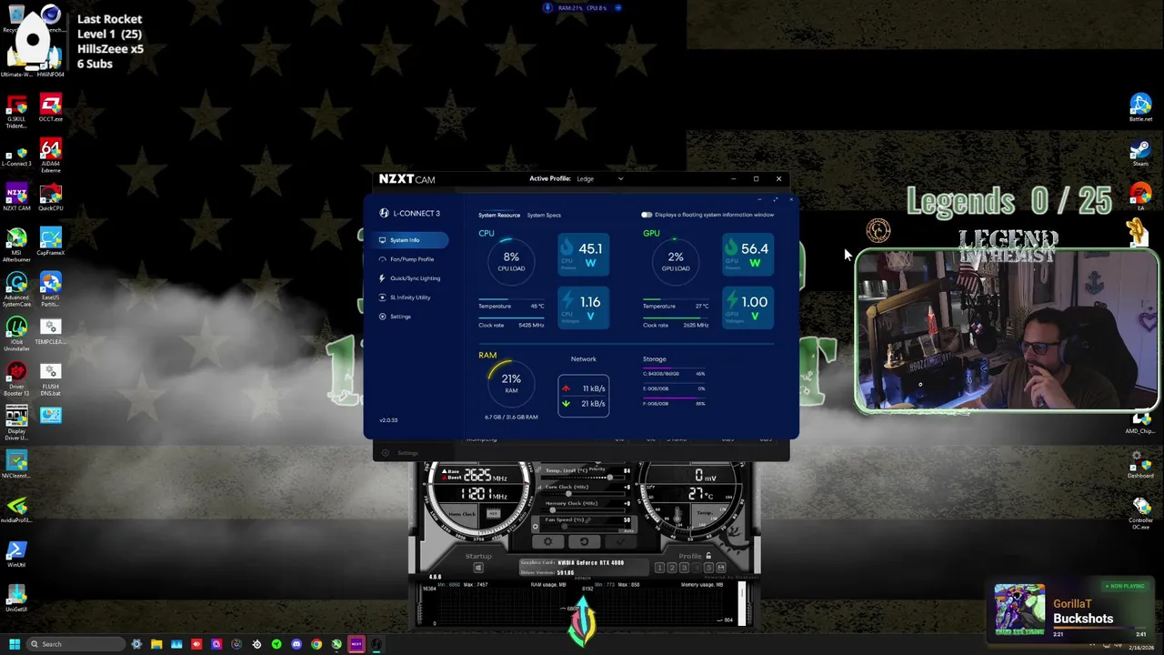Screen dimensions: 1164x655
Task: Toggle floating system information window switch
Action: pos(646,215)
